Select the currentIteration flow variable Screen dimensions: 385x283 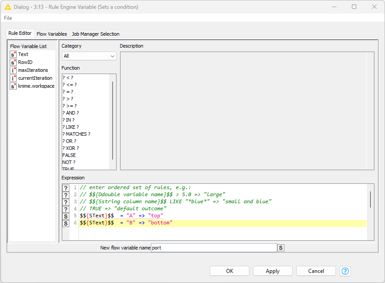click(x=35, y=78)
